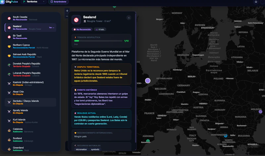The height and width of the screenshot is (156, 265).
Task: Zoom out the map with minus button
Action: [x=67, y=16]
